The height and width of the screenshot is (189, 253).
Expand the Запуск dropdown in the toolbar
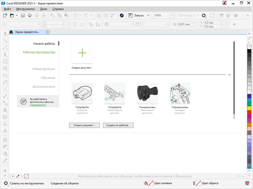click(x=148, y=15)
